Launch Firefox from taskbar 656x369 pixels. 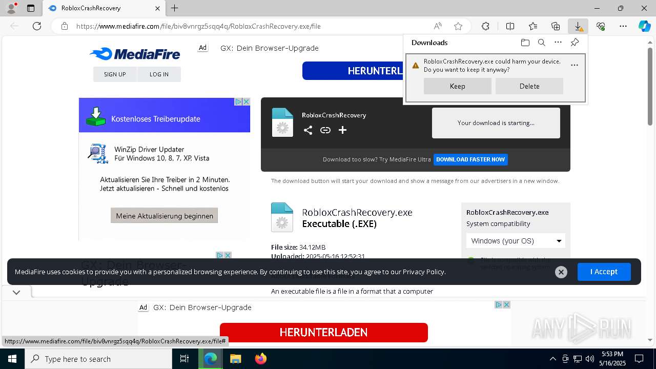[261, 359]
